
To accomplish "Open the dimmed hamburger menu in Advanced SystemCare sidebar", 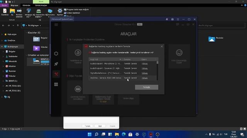I will click(x=56, y=25).
